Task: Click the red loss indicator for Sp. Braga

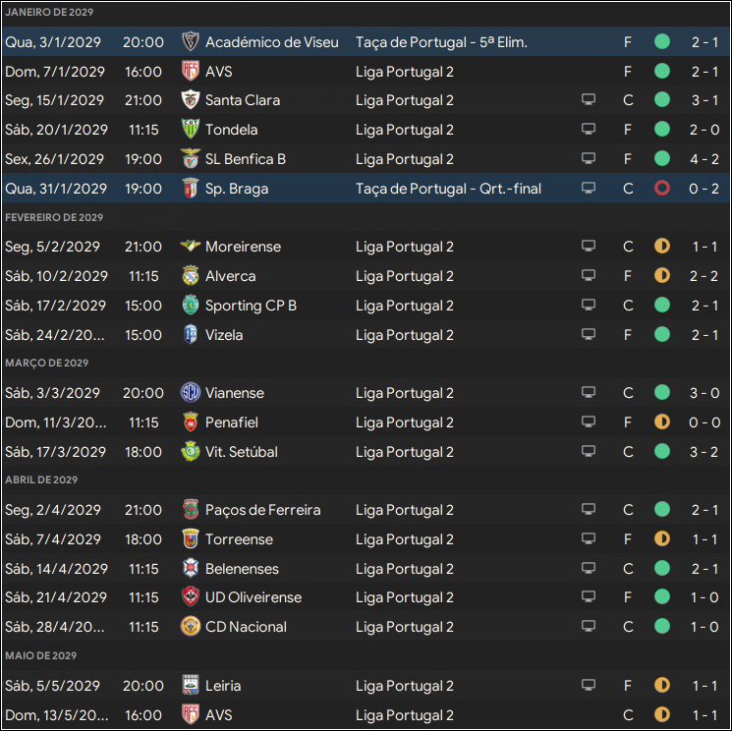Action: pos(662,188)
